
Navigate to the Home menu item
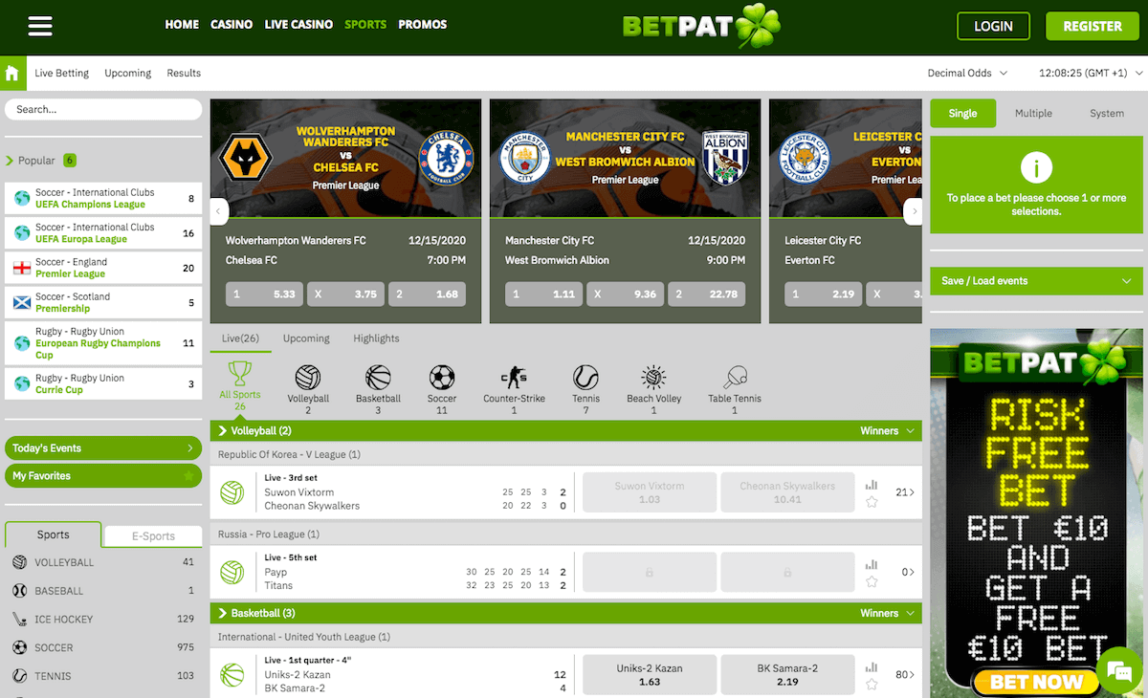tap(182, 25)
